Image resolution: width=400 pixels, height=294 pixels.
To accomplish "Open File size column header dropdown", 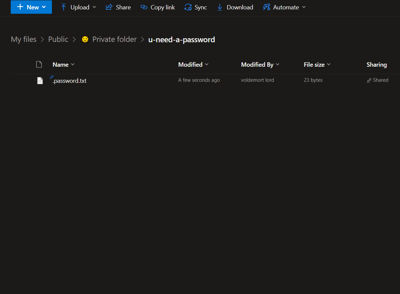I will (x=317, y=65).
